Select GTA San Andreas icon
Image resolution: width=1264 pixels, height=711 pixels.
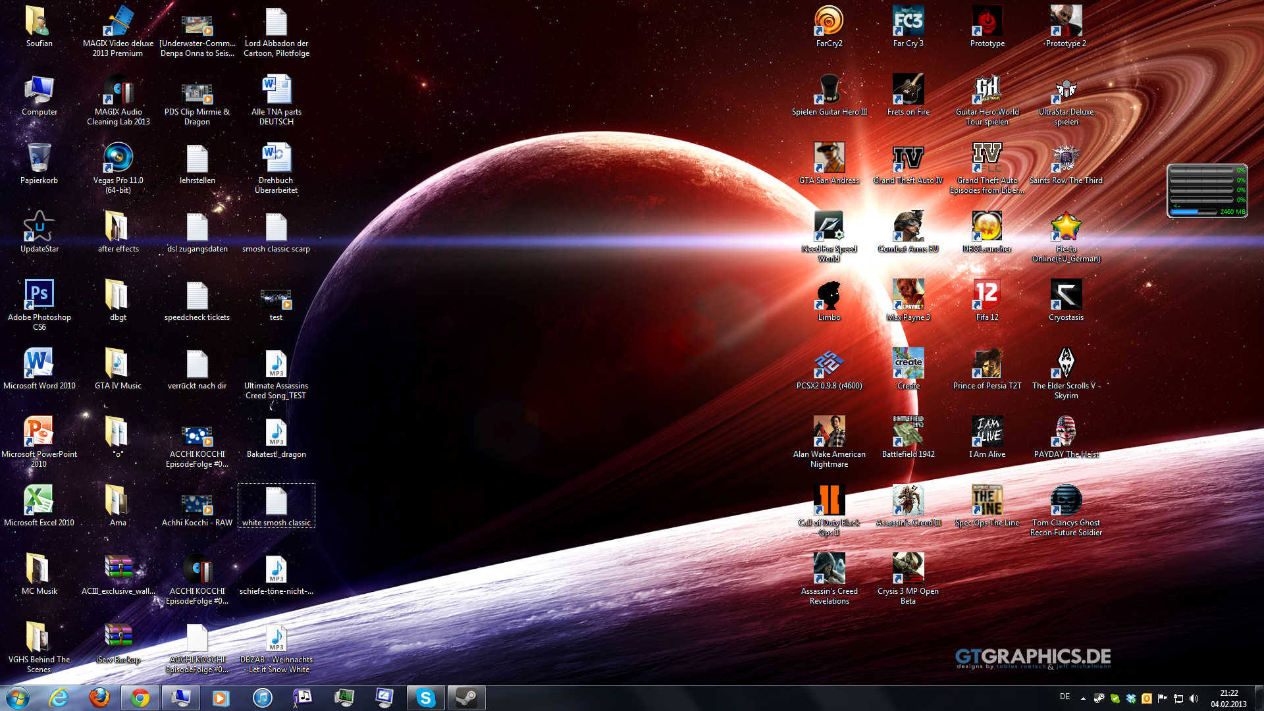(x=829, y=163)
